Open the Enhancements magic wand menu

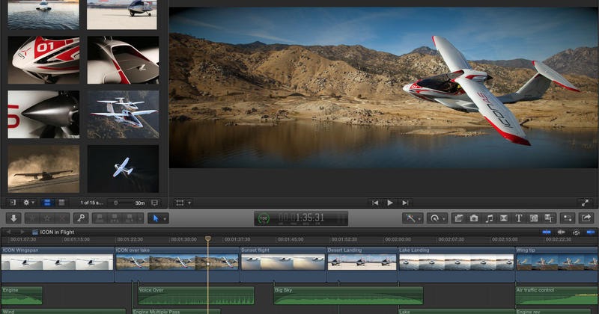pos(413,218)
